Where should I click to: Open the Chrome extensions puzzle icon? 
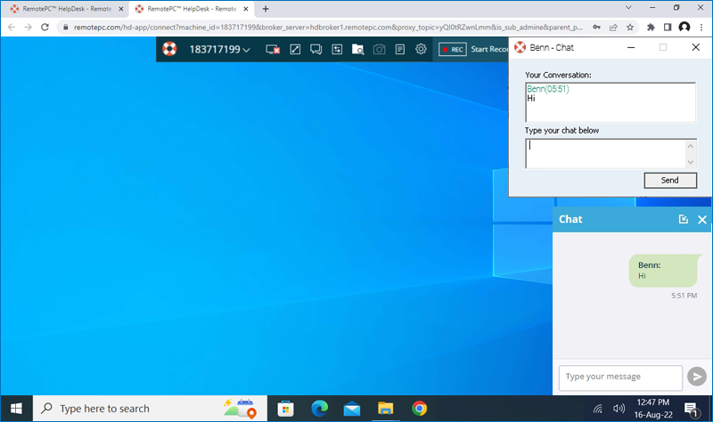[651, 28]
